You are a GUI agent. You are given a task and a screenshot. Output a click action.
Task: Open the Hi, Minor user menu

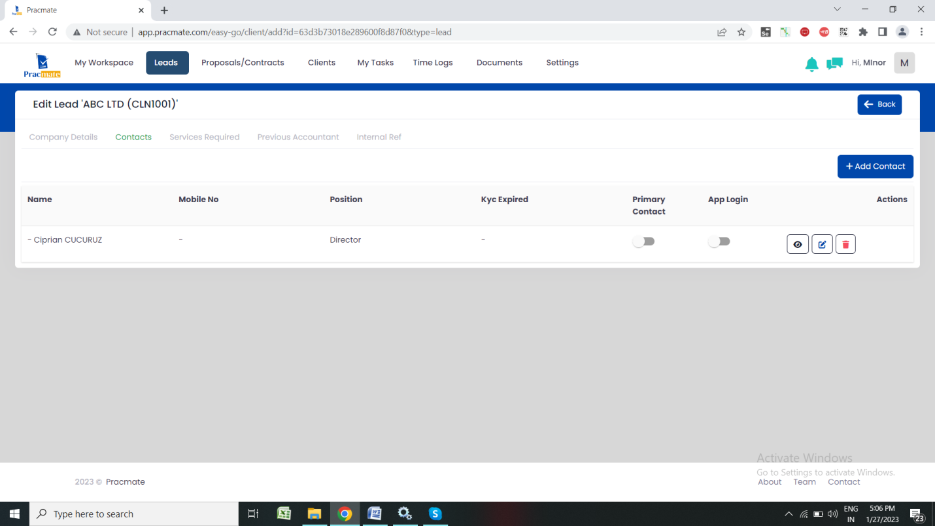(x=868, y=63)
